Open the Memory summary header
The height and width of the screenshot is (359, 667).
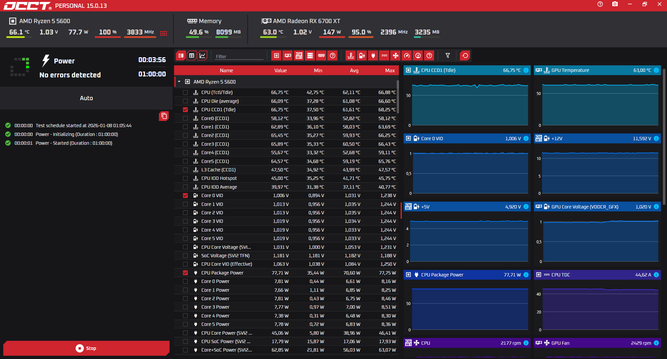click(205, 21)
